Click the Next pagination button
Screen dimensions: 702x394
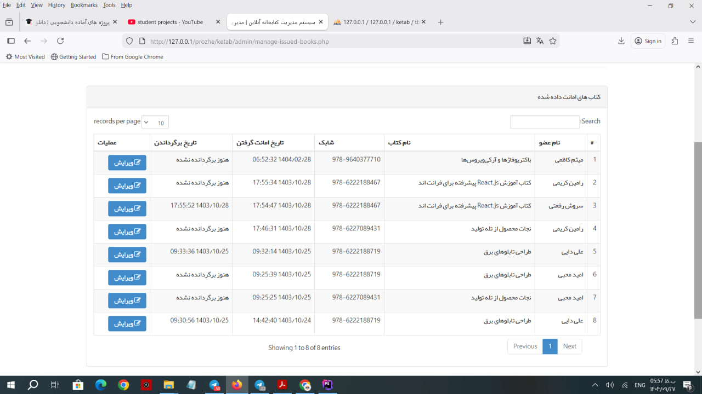pos(569,346)
